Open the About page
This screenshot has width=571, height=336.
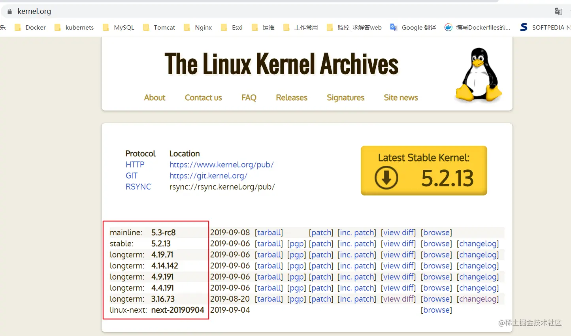tap(155, 98)
